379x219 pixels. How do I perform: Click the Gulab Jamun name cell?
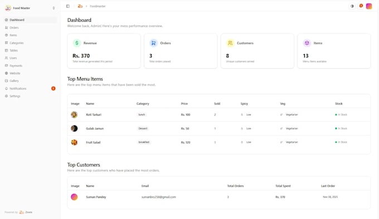click(95, 128)
